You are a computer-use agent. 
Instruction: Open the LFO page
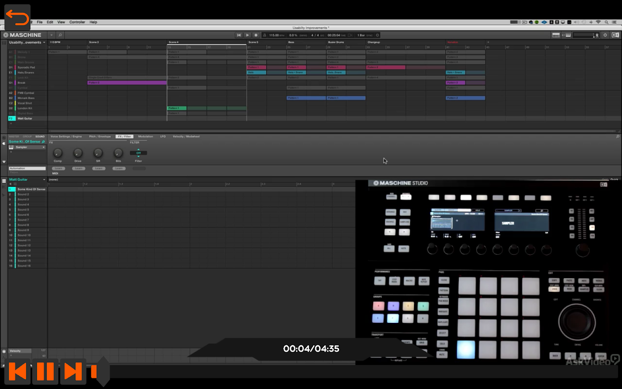pos(163,137)
